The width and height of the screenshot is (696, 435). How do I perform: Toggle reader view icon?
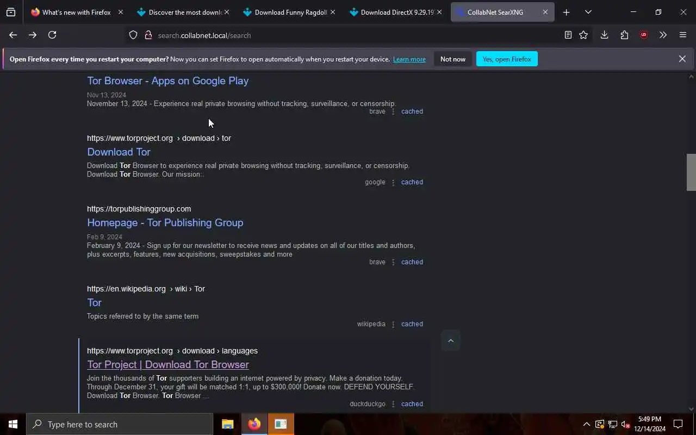click(x=568, y=35)
